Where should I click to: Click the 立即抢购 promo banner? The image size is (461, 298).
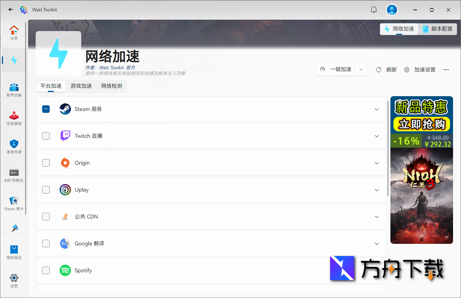421,124
